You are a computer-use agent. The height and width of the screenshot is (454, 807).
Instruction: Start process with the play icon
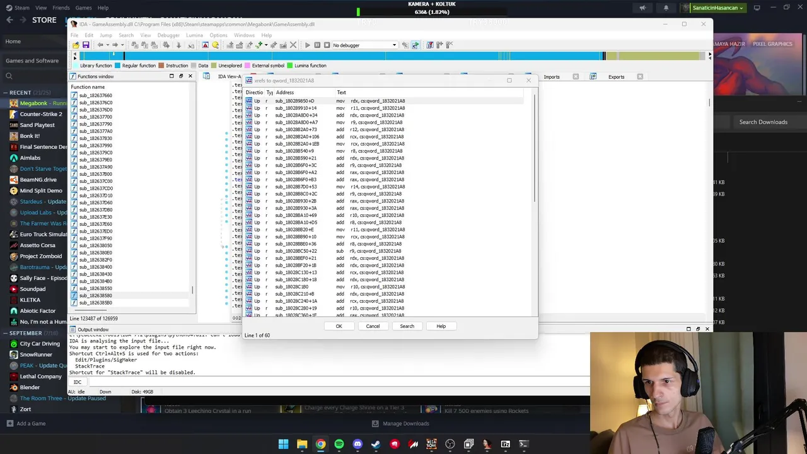click(307, 45)
